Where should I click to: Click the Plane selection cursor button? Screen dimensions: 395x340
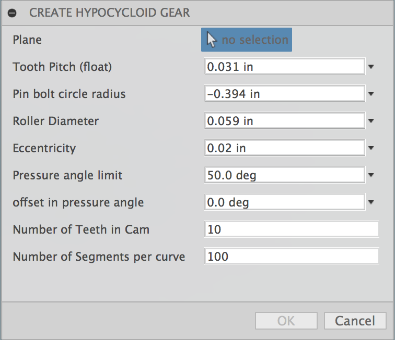[247, 40]
